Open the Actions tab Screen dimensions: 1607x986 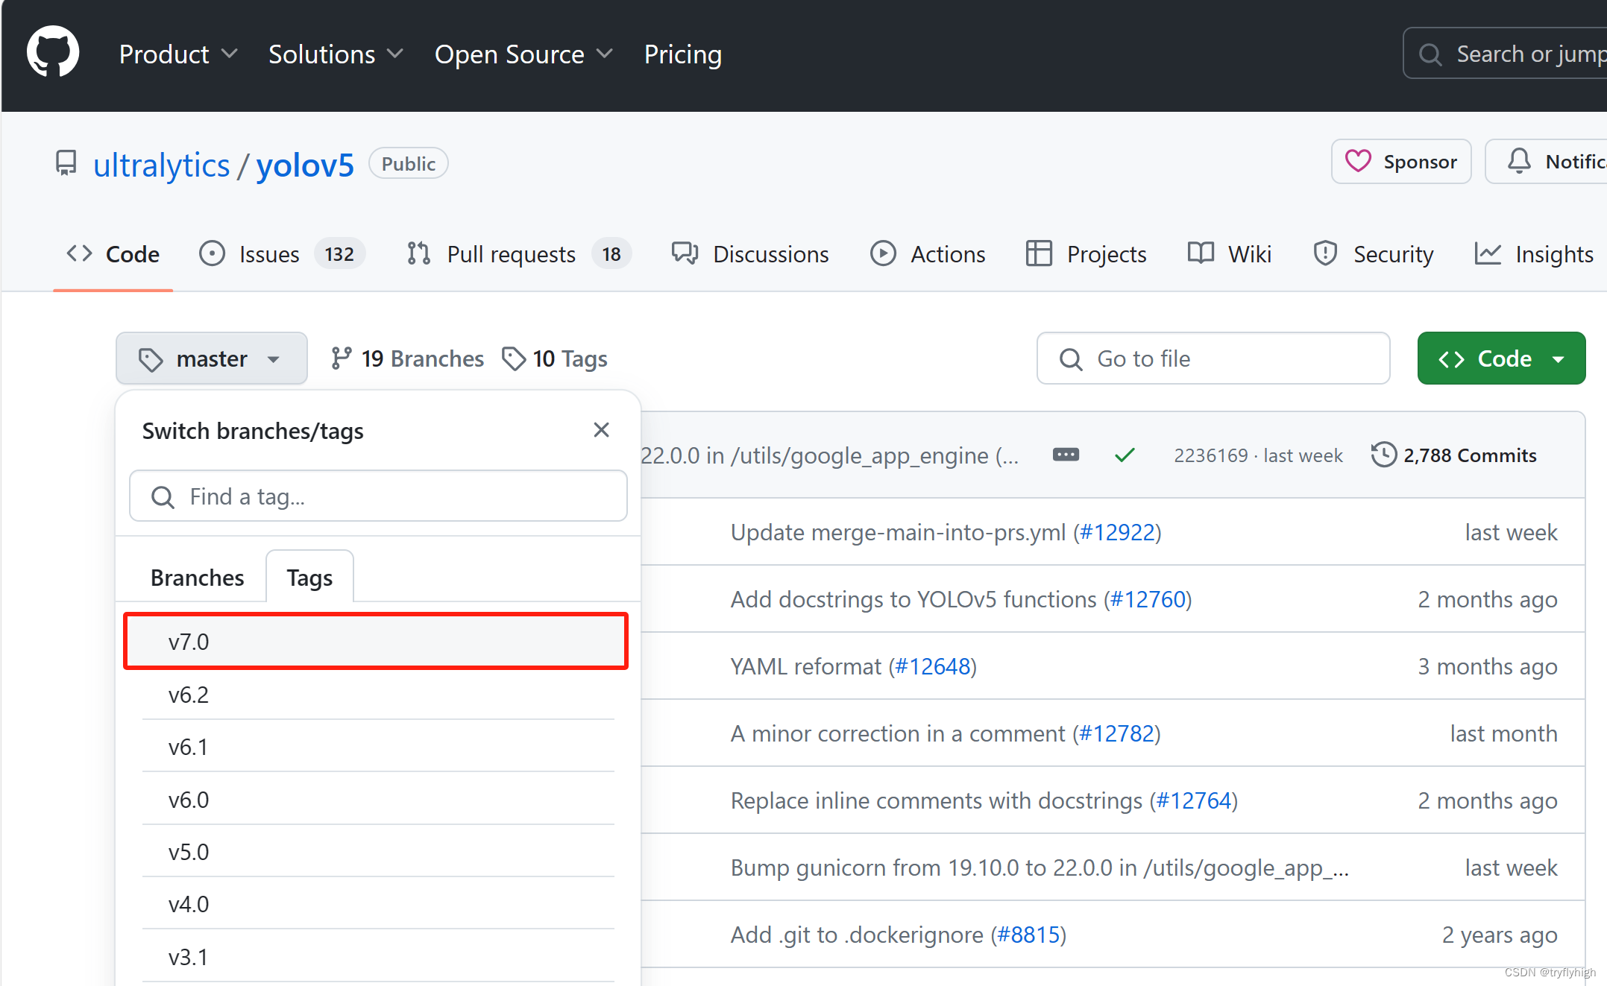coord(928,254)
